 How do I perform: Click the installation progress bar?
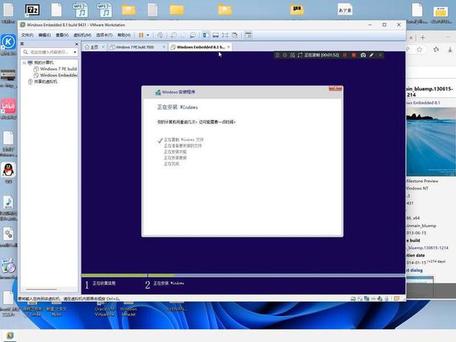pos(243,275)
